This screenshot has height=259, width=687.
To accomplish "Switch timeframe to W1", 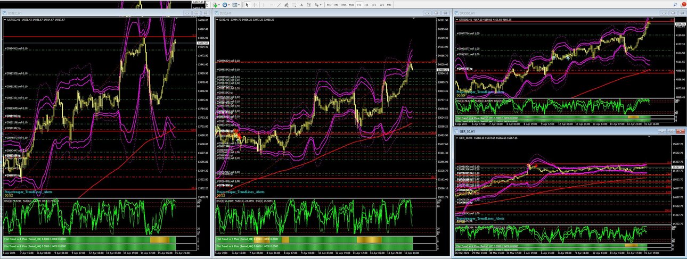I will click(x=382, y=5).
